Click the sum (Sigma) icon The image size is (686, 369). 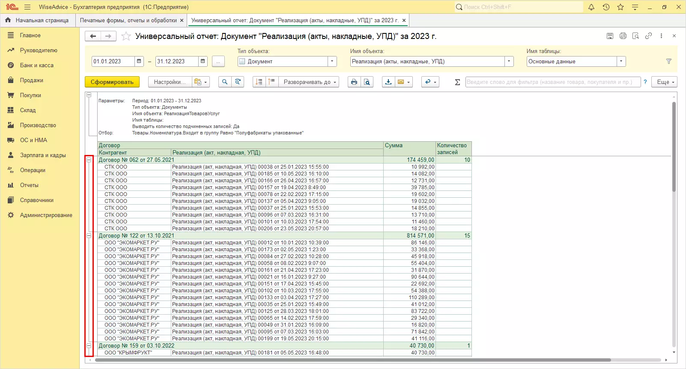[x=457, y=82]
